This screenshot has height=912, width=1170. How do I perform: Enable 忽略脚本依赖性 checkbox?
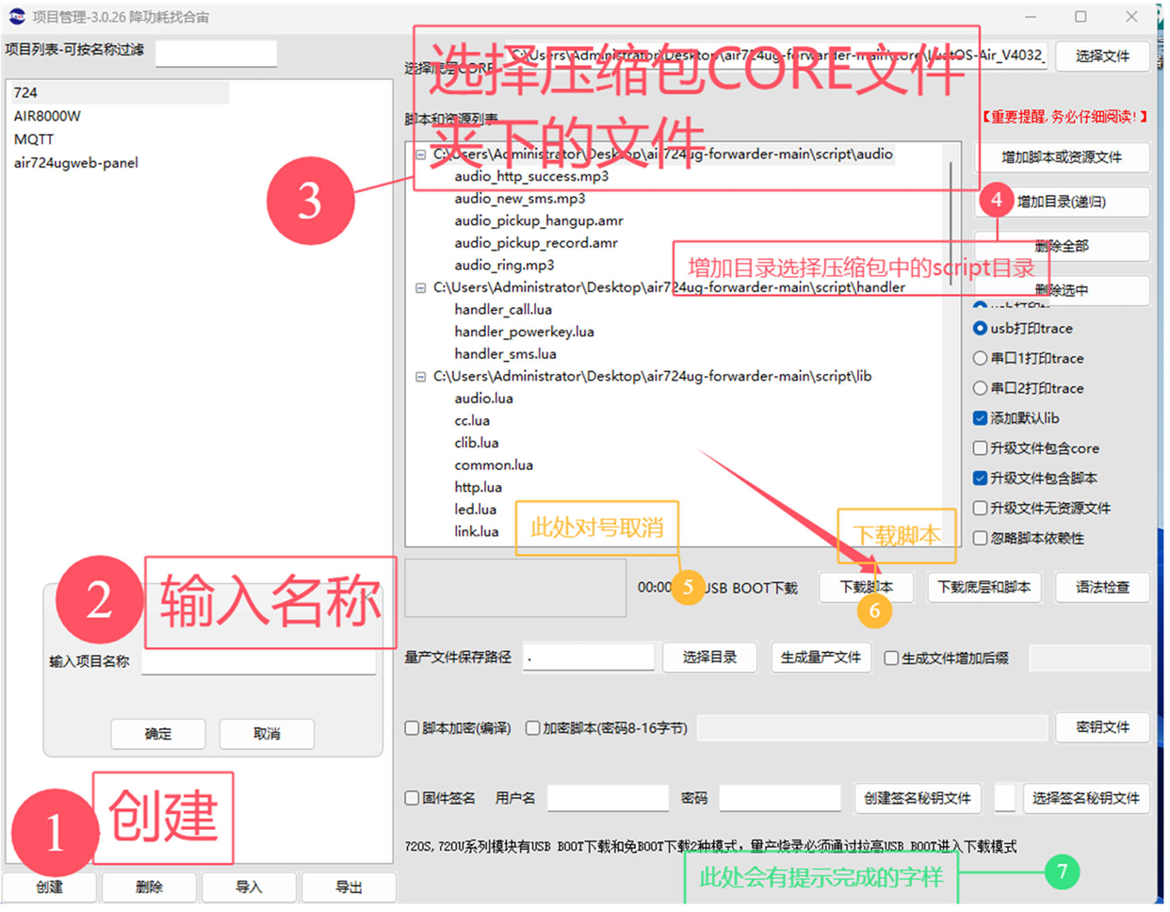click(x=1028, y=538)
